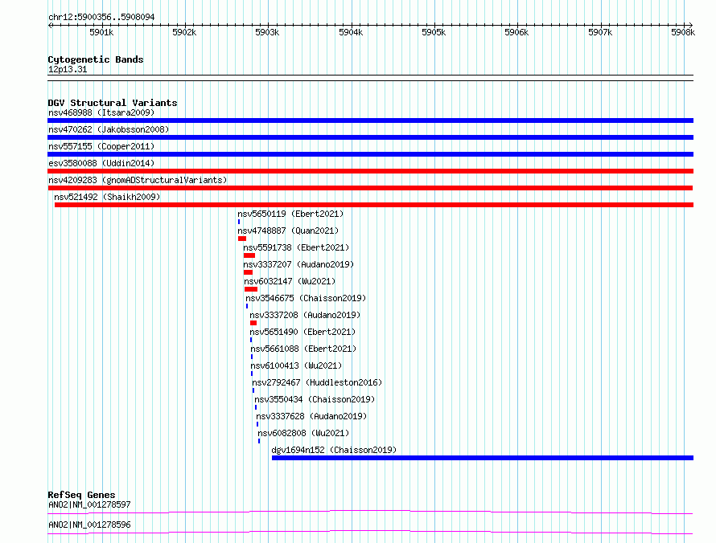Click the RefSeq Genes track title
Screen dimensions: 716x543
tap(81, 495)
